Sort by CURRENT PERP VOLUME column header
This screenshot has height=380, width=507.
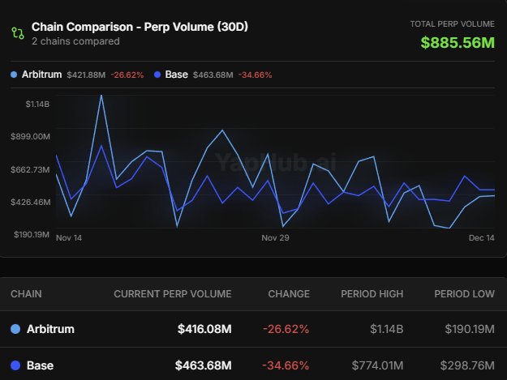172,294
